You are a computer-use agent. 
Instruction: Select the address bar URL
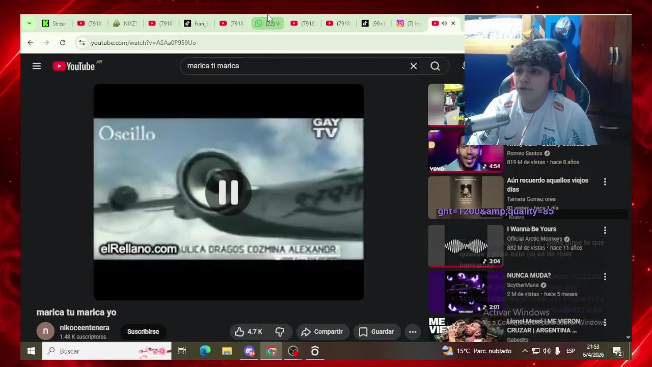coord(143,43)
